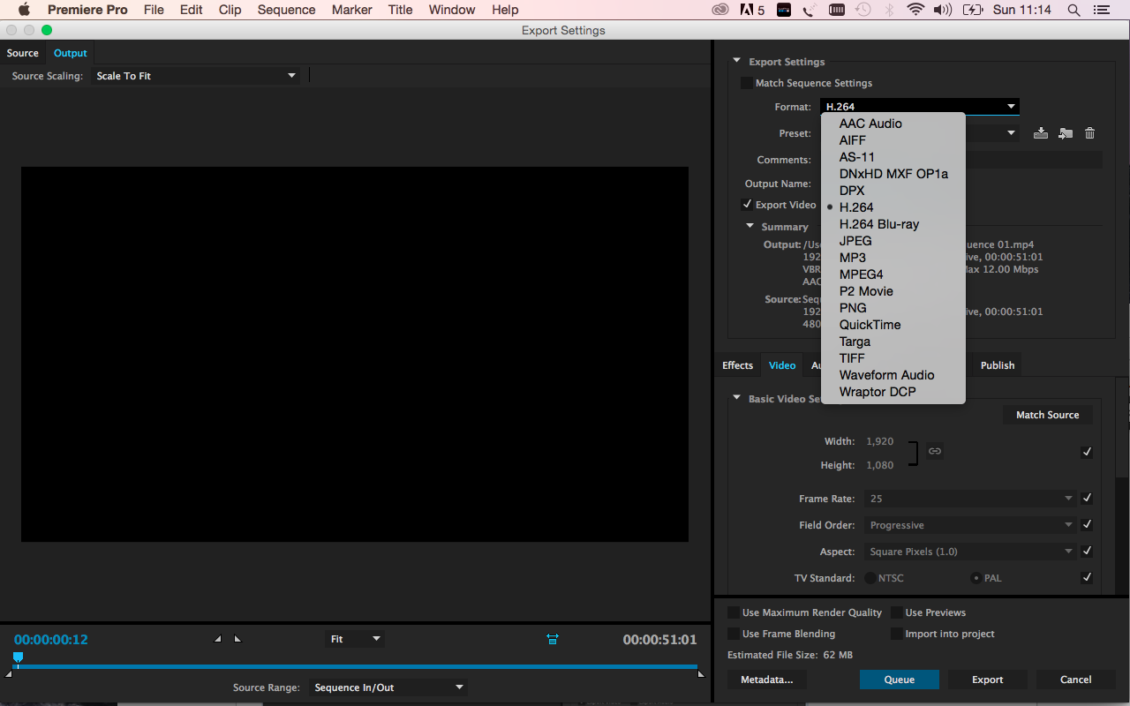The width and height of the screenshot is (1130, 706).
Task: Open the Frame Rate dropdown
Action: tap(970, 499)
